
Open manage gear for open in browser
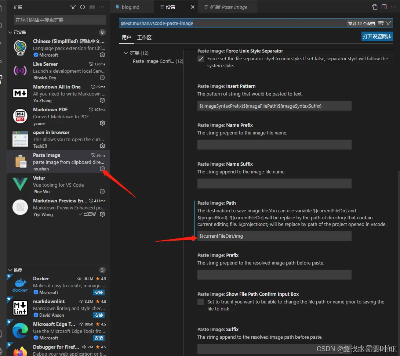(102, 146)
